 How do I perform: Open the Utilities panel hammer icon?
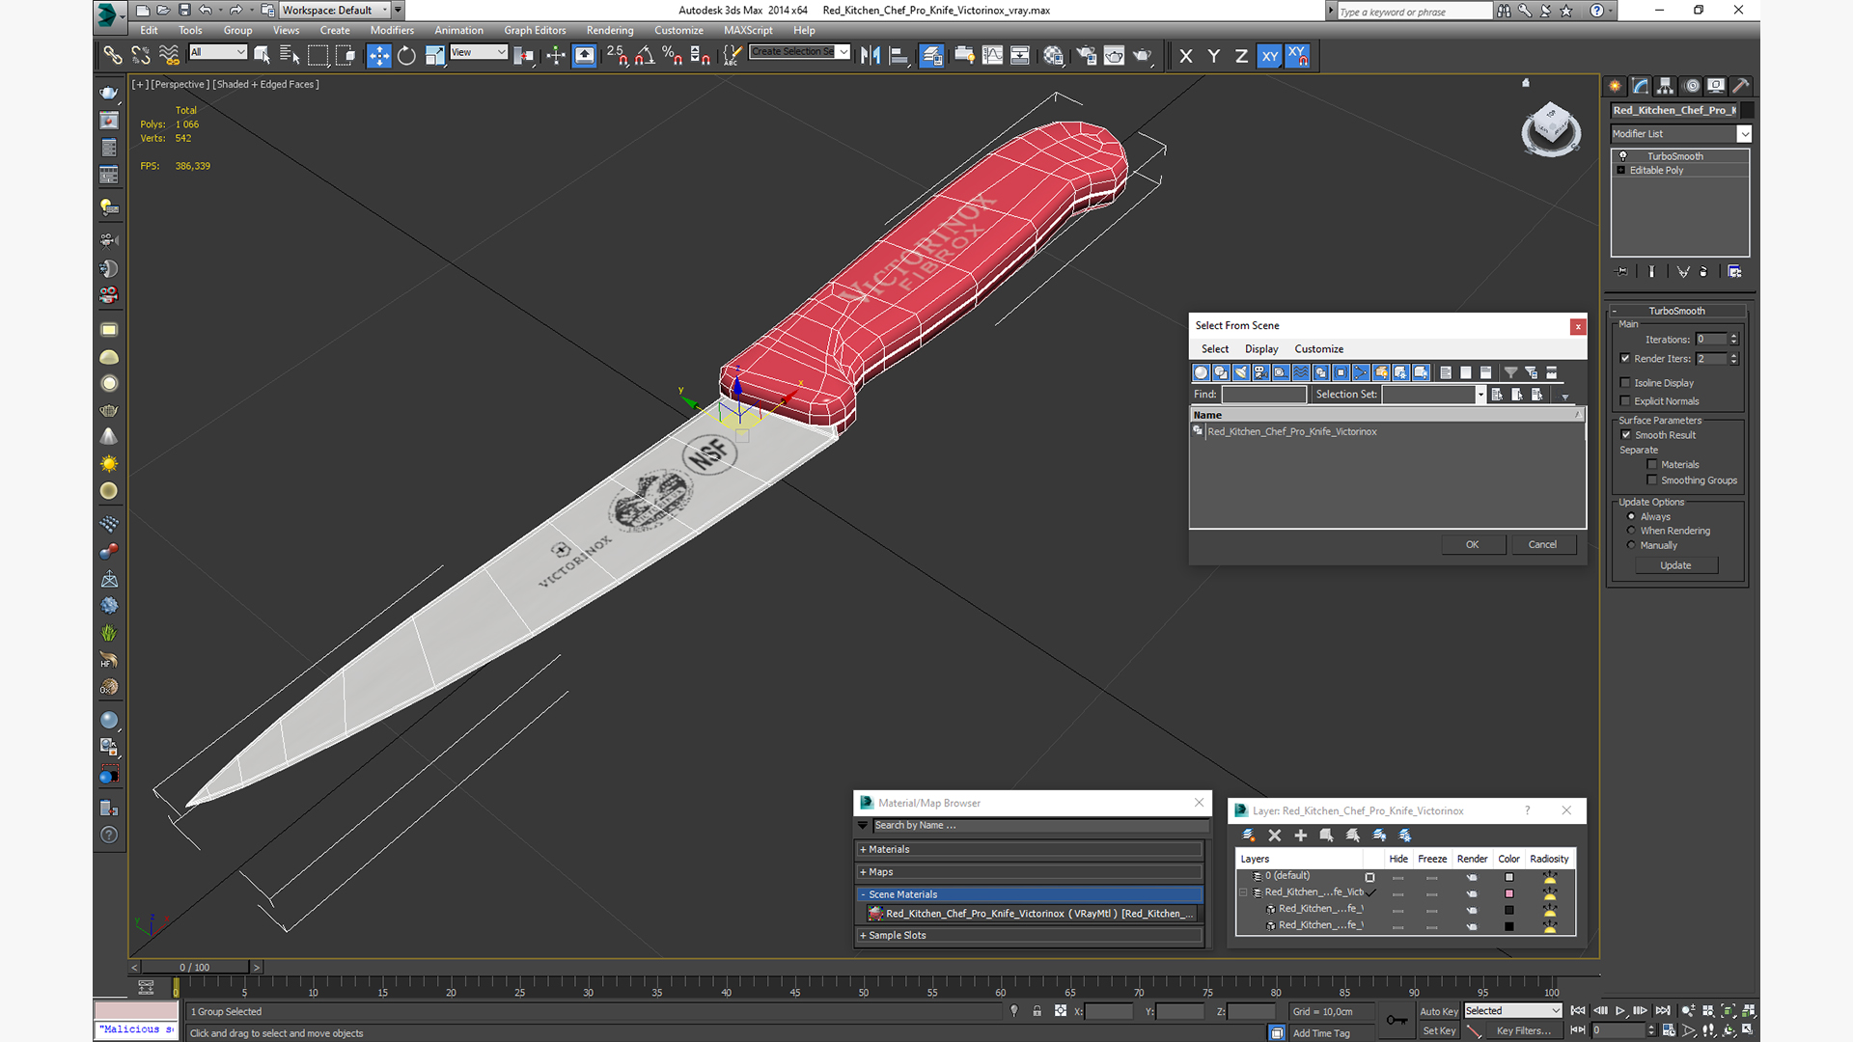(x=1741, y=86)
